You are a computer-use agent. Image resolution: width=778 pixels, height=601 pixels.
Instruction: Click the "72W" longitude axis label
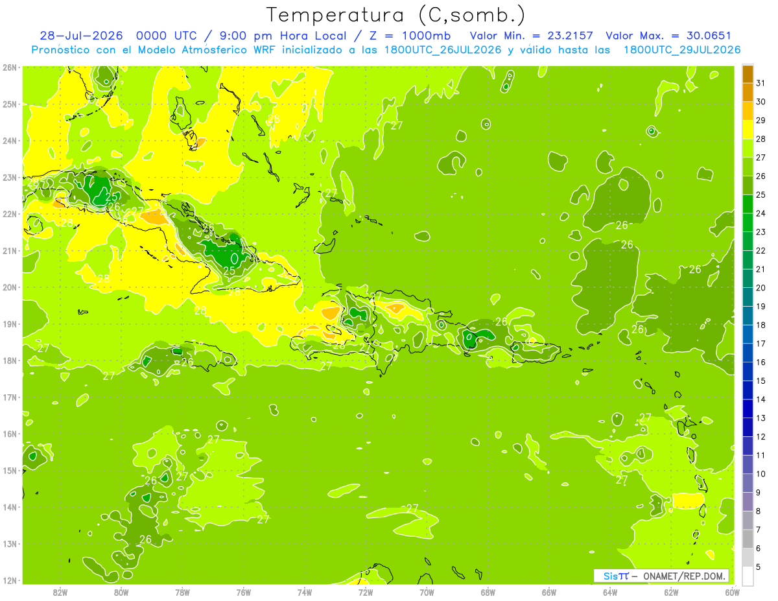[366, 592]
